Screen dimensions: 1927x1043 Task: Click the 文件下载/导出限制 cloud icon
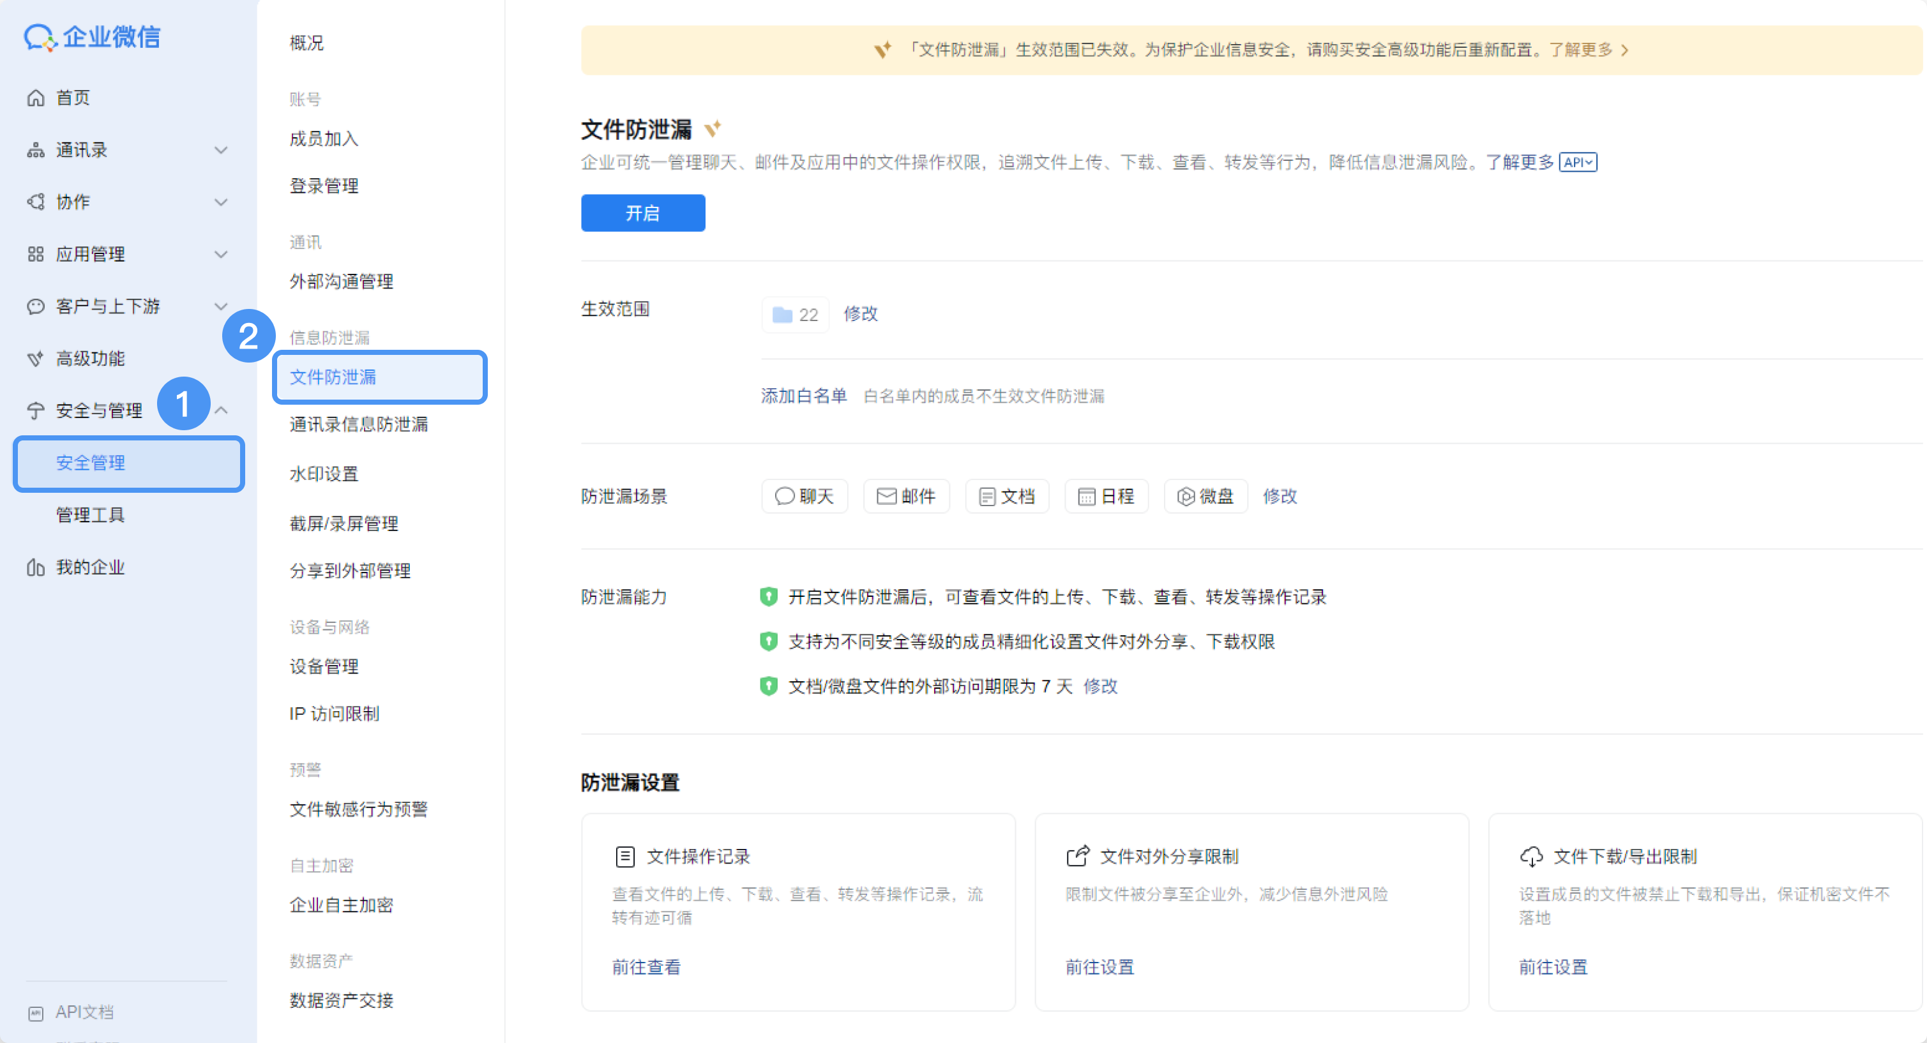[x=1531, y=856]
